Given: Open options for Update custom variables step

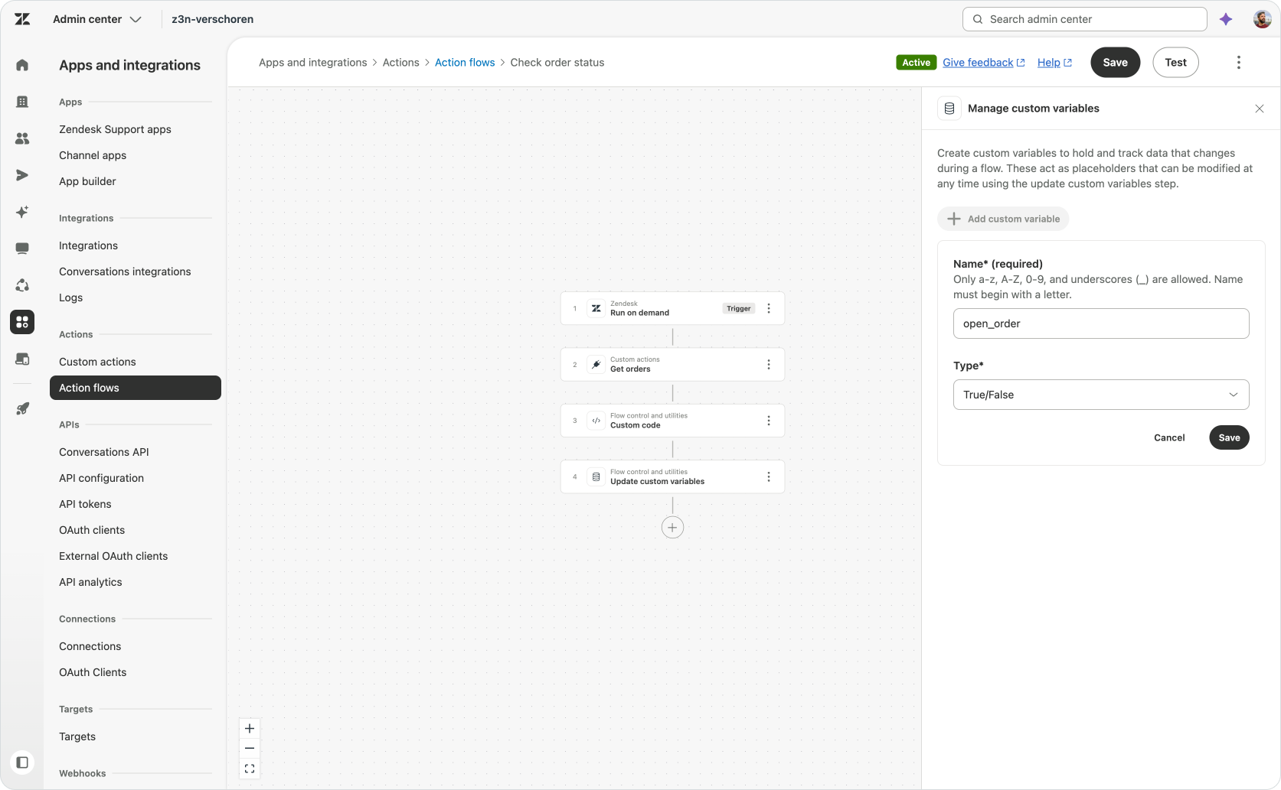Looking at the screenshot, I should click(769, 476).
